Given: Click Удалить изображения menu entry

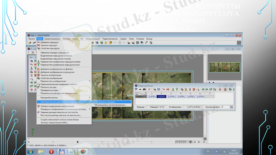Looking at the screenshot, I should [51, 75].
